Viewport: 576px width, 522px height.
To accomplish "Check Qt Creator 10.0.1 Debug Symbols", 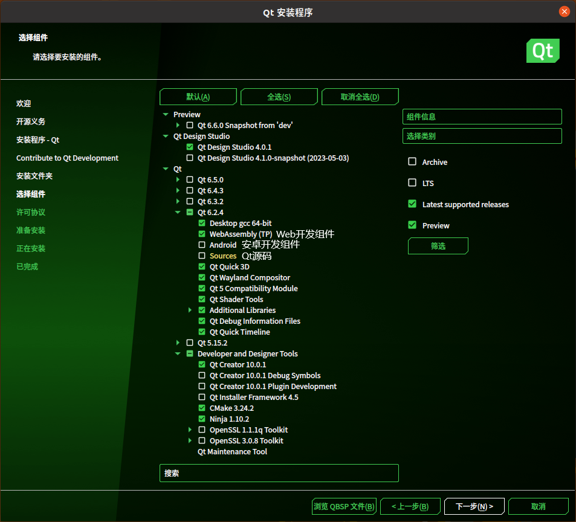I will [x=202, y=375].
